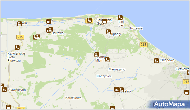
Task: Click church marker on Czarny Młyn
Action: pyautogui.click(x=97, y=55)
